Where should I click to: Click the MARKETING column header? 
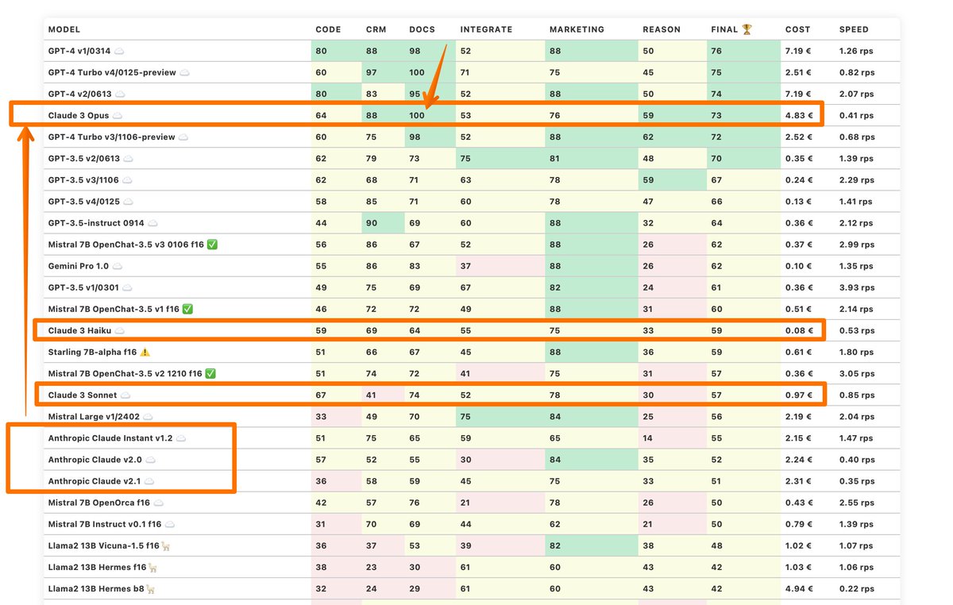(577, 29)
